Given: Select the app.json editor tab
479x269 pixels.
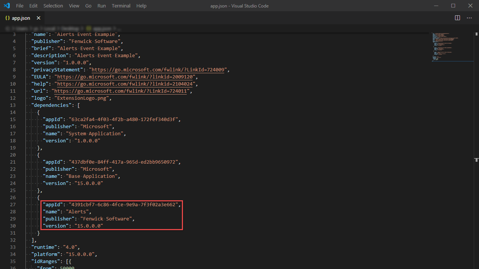Looking at the screenshot, I should pos(22,18).
